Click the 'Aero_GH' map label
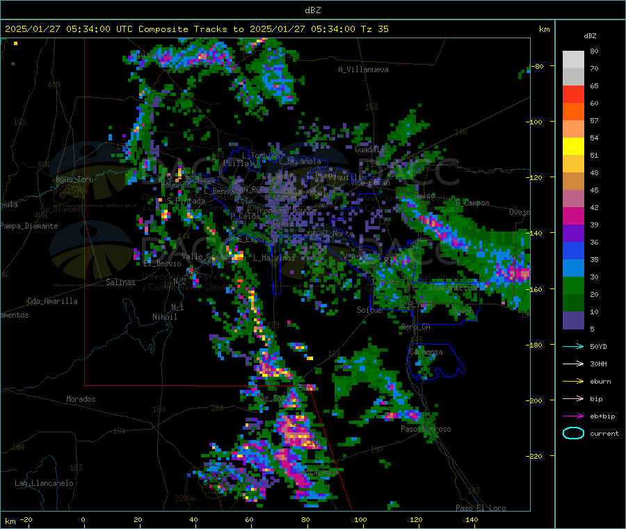This screenshot has height=529, width=626. click(x=415, y=327)
